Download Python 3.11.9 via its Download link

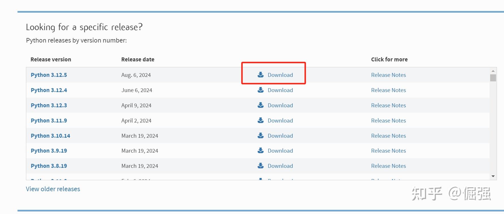click(x=280, y=121)
